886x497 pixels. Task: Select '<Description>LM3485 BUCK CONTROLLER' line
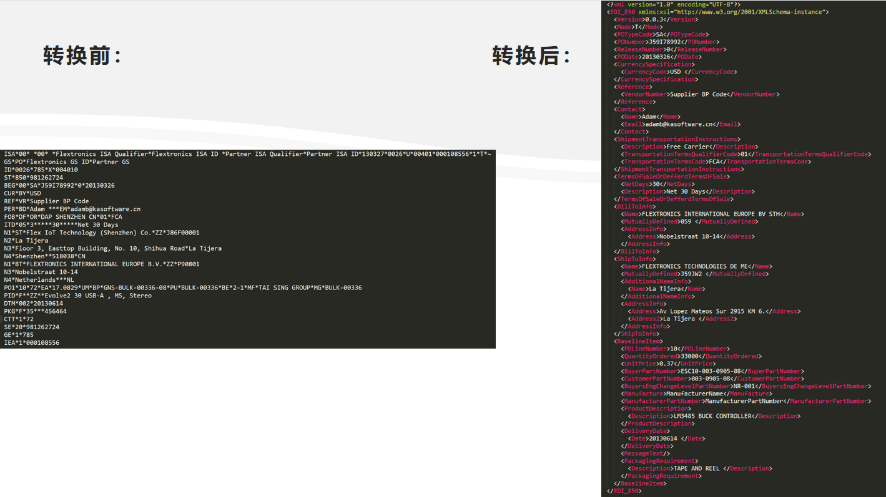click(x=714, y=416)
